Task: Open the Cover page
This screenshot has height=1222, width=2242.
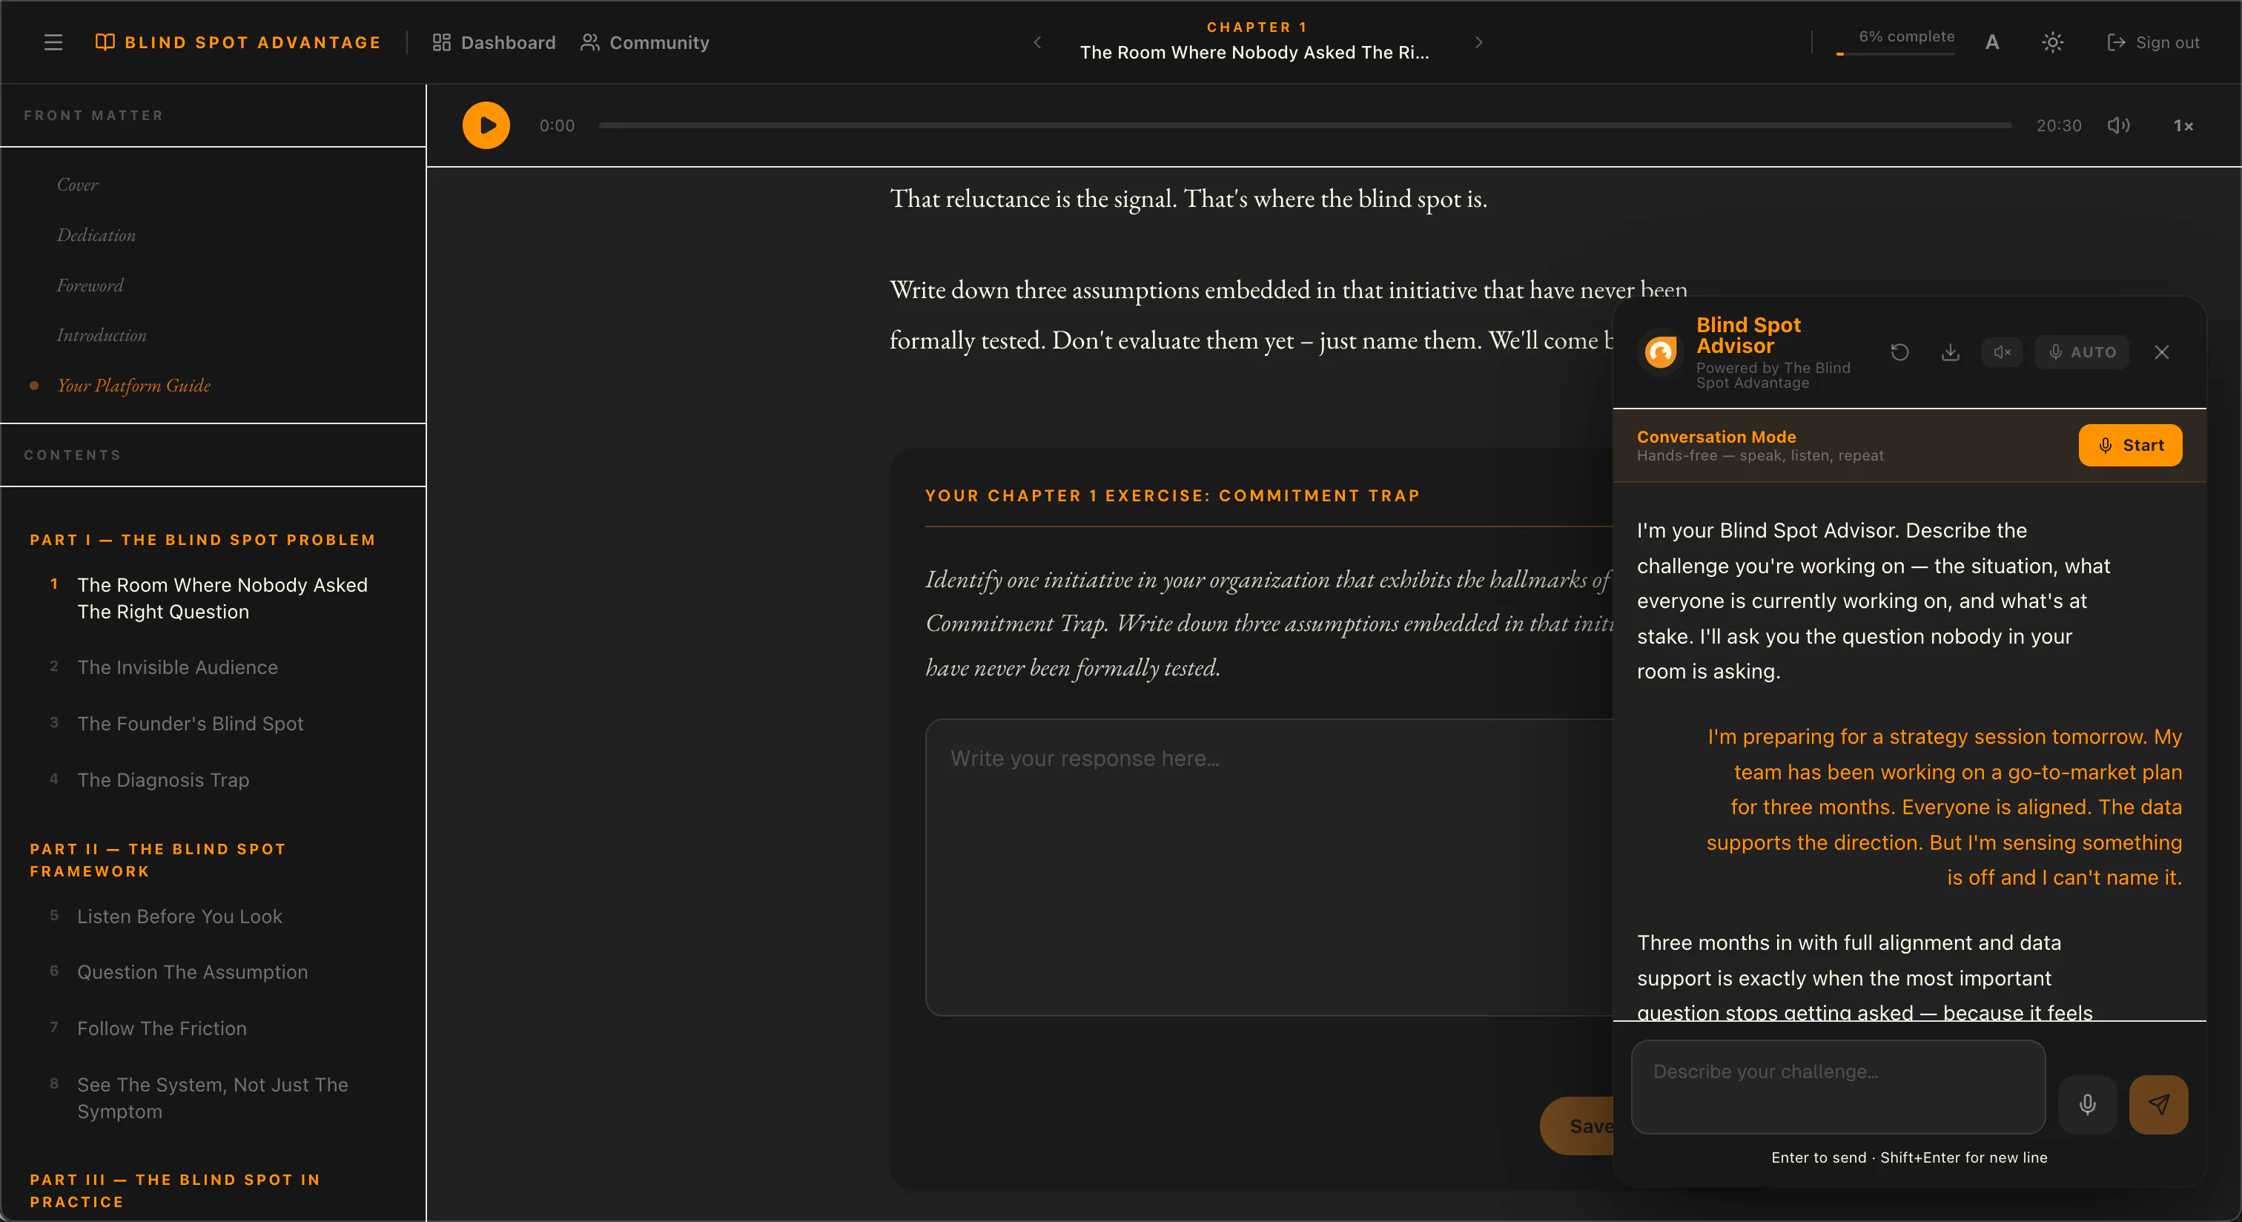Action: 77,185
